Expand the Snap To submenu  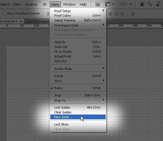click(x=78, y=100)
